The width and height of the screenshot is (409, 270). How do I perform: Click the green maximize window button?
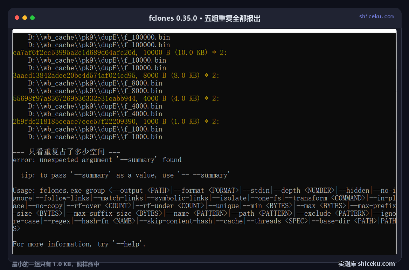coord(32,18)
